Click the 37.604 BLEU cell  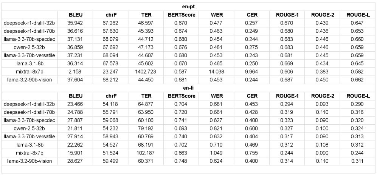(x=76, y=80)
